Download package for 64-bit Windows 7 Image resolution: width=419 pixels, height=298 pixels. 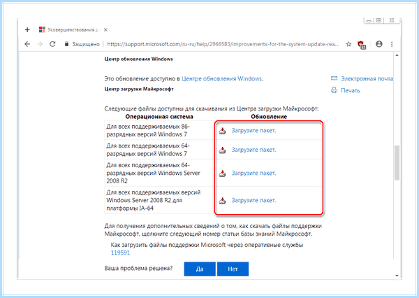coord(253,150)
